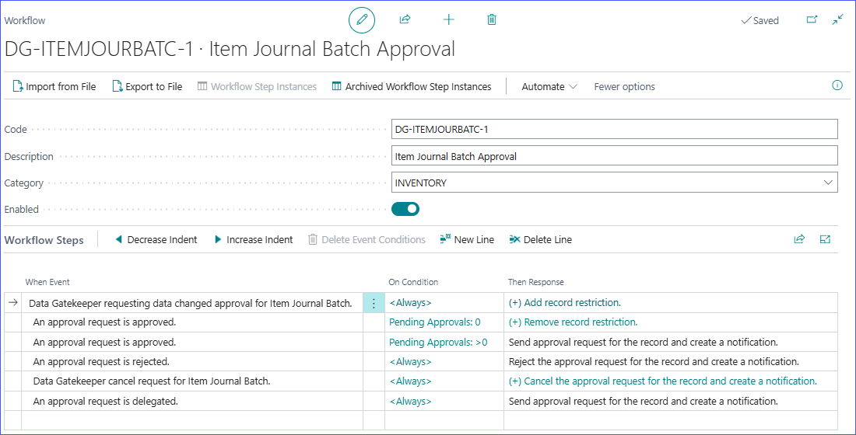Screen dimensions: 856x435
Task: Open the row options three-dot menu
Action: tap(374, 303)
